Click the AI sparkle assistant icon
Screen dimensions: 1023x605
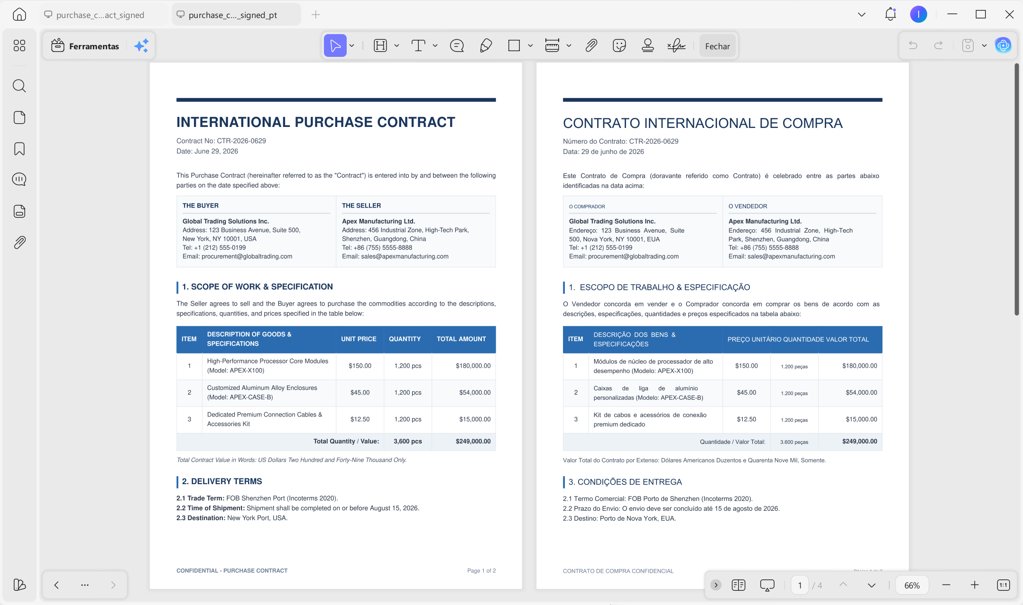[141, 45]
